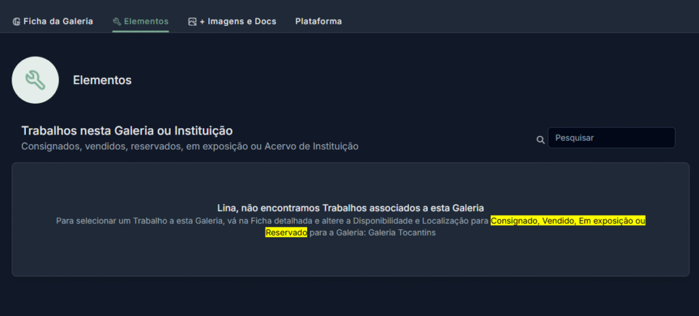Open the Plataforma tab

click(x=318, y=21)
